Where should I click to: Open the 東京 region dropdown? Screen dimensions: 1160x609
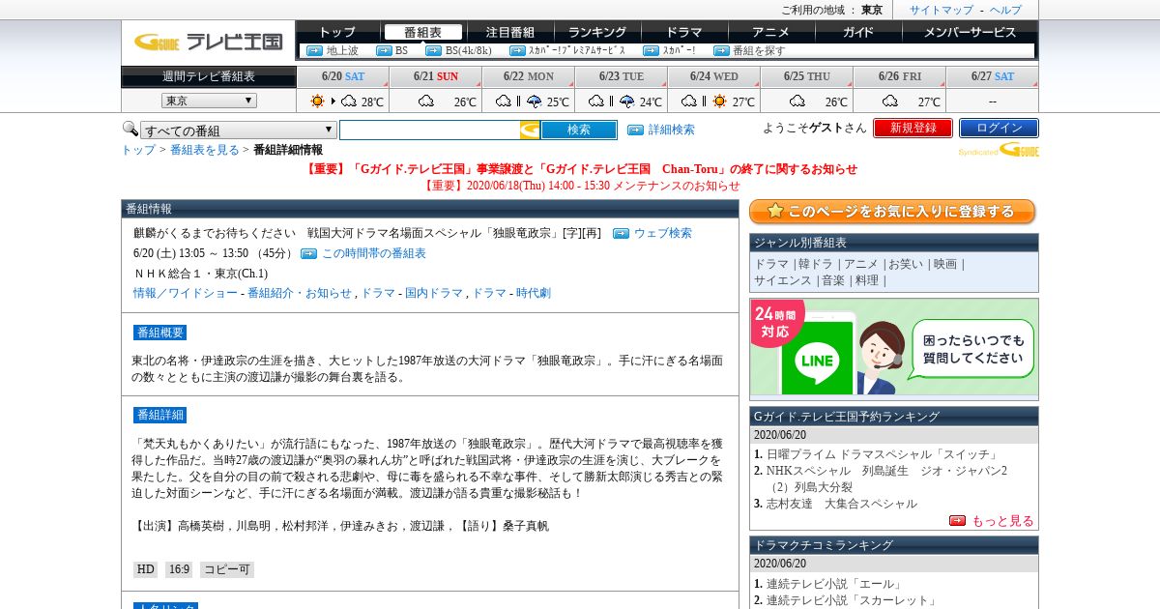click(210, 101)
